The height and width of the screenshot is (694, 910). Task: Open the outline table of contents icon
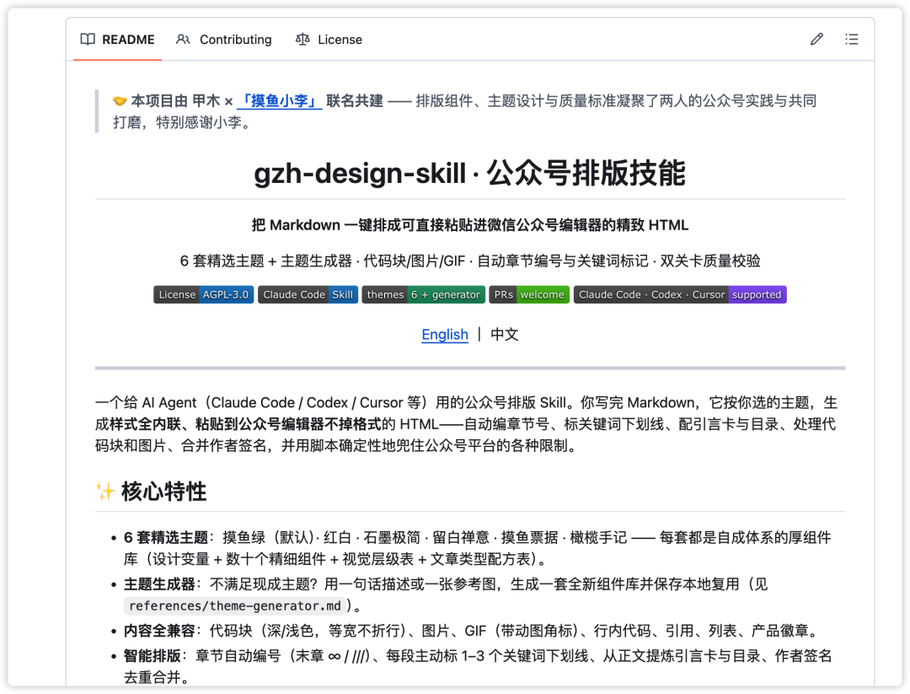(x=851, y=40)
